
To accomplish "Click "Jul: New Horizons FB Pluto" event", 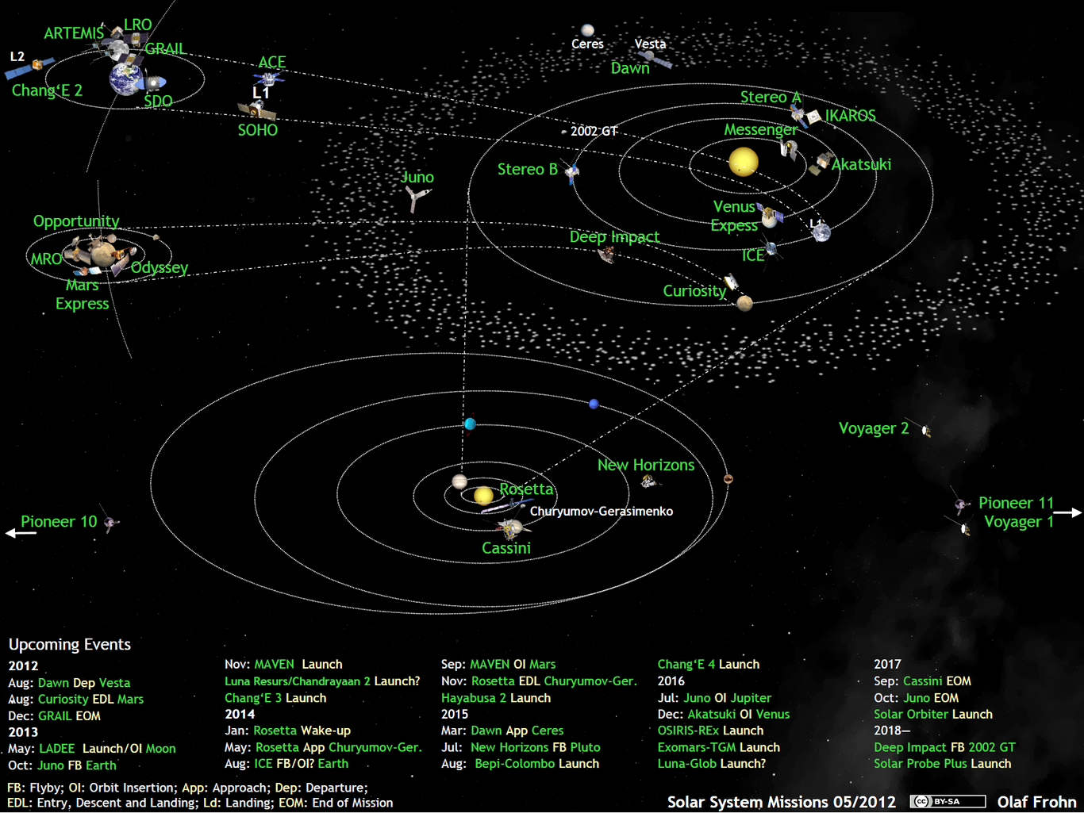I will (x=521, y=747).
